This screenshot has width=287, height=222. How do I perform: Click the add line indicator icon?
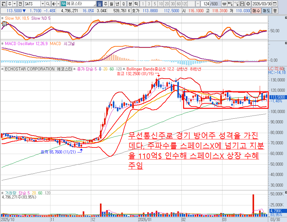point(236,4)
